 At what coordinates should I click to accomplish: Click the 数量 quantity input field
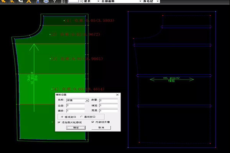[108, 101]
